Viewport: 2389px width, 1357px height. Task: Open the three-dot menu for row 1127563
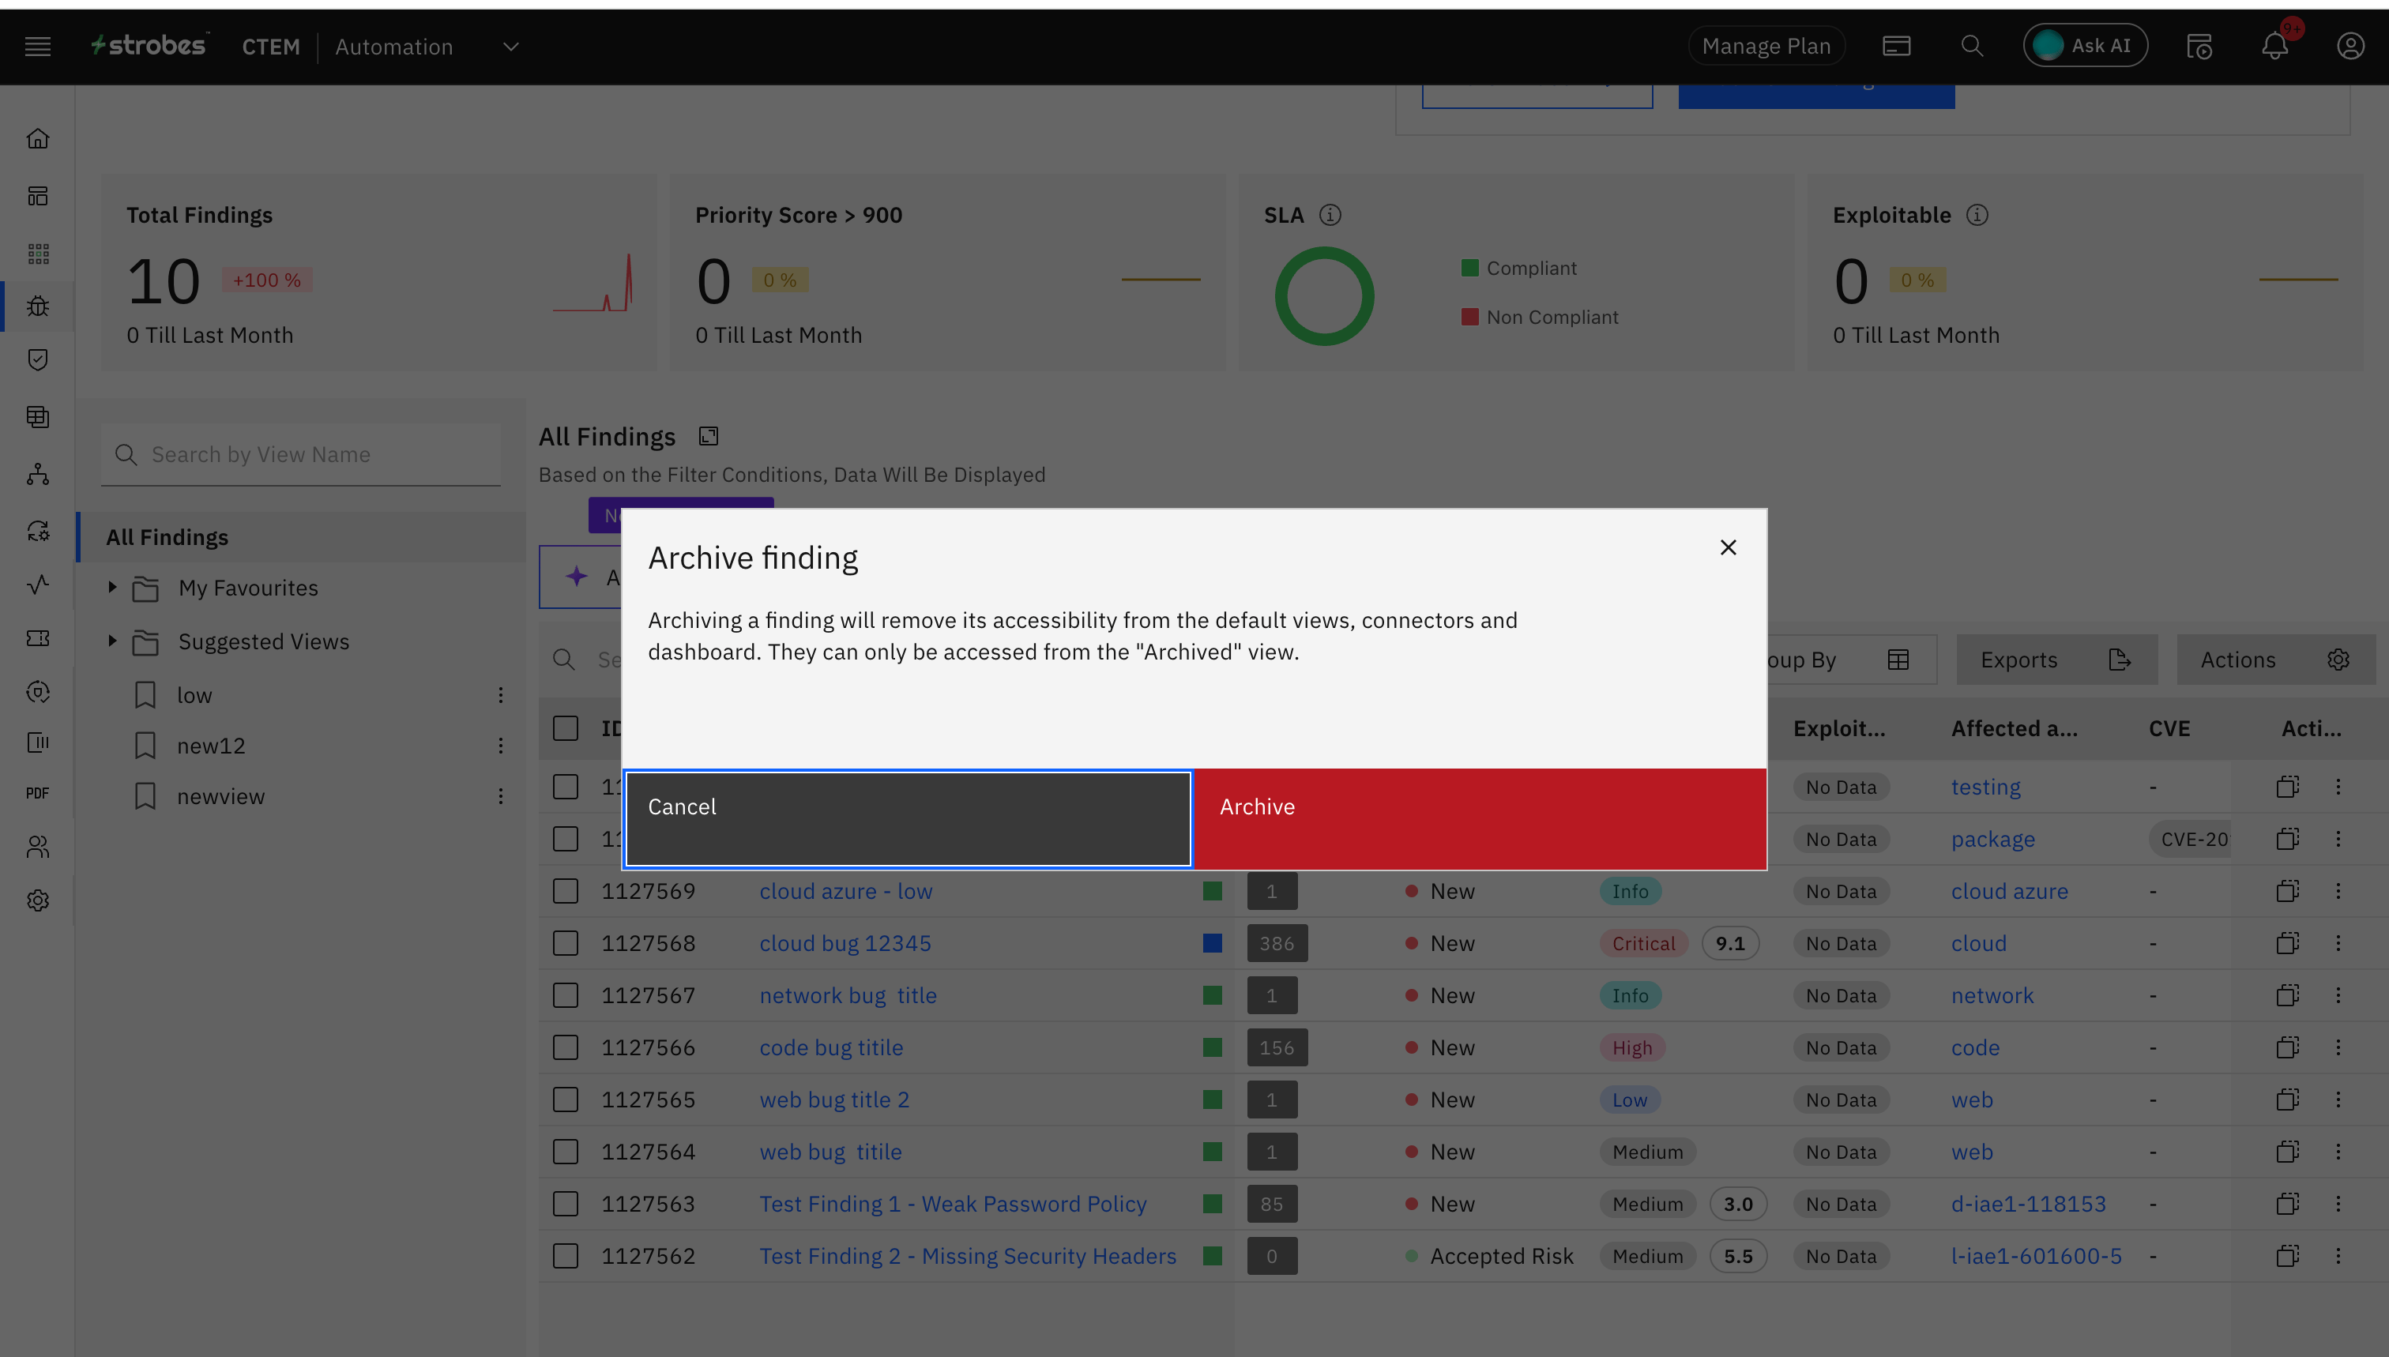coord(2338,1204)
